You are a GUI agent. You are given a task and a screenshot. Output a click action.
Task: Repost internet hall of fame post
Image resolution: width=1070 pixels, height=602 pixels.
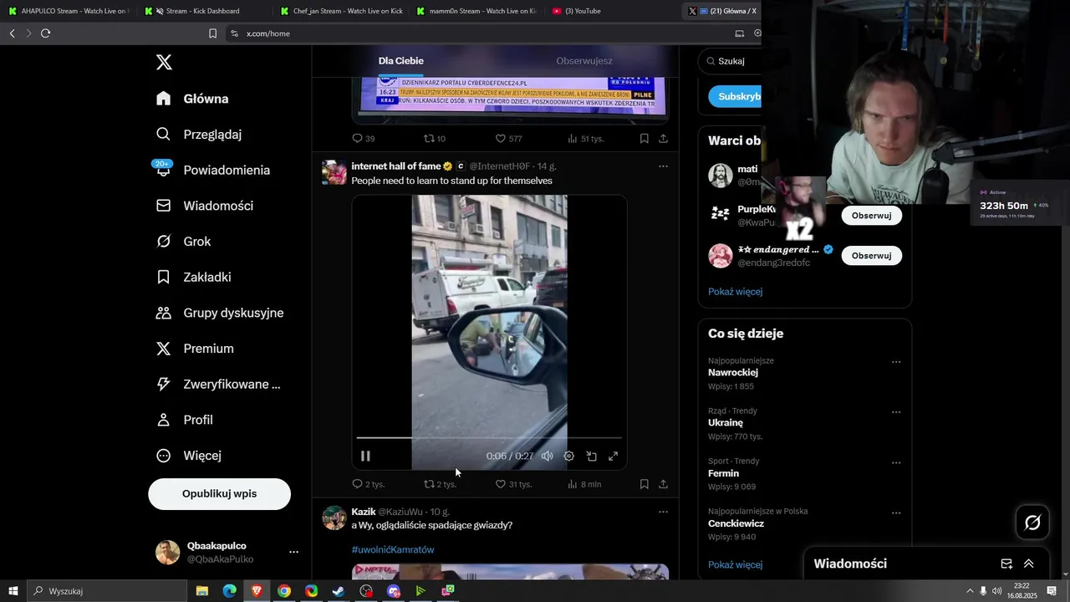[440, 484]
